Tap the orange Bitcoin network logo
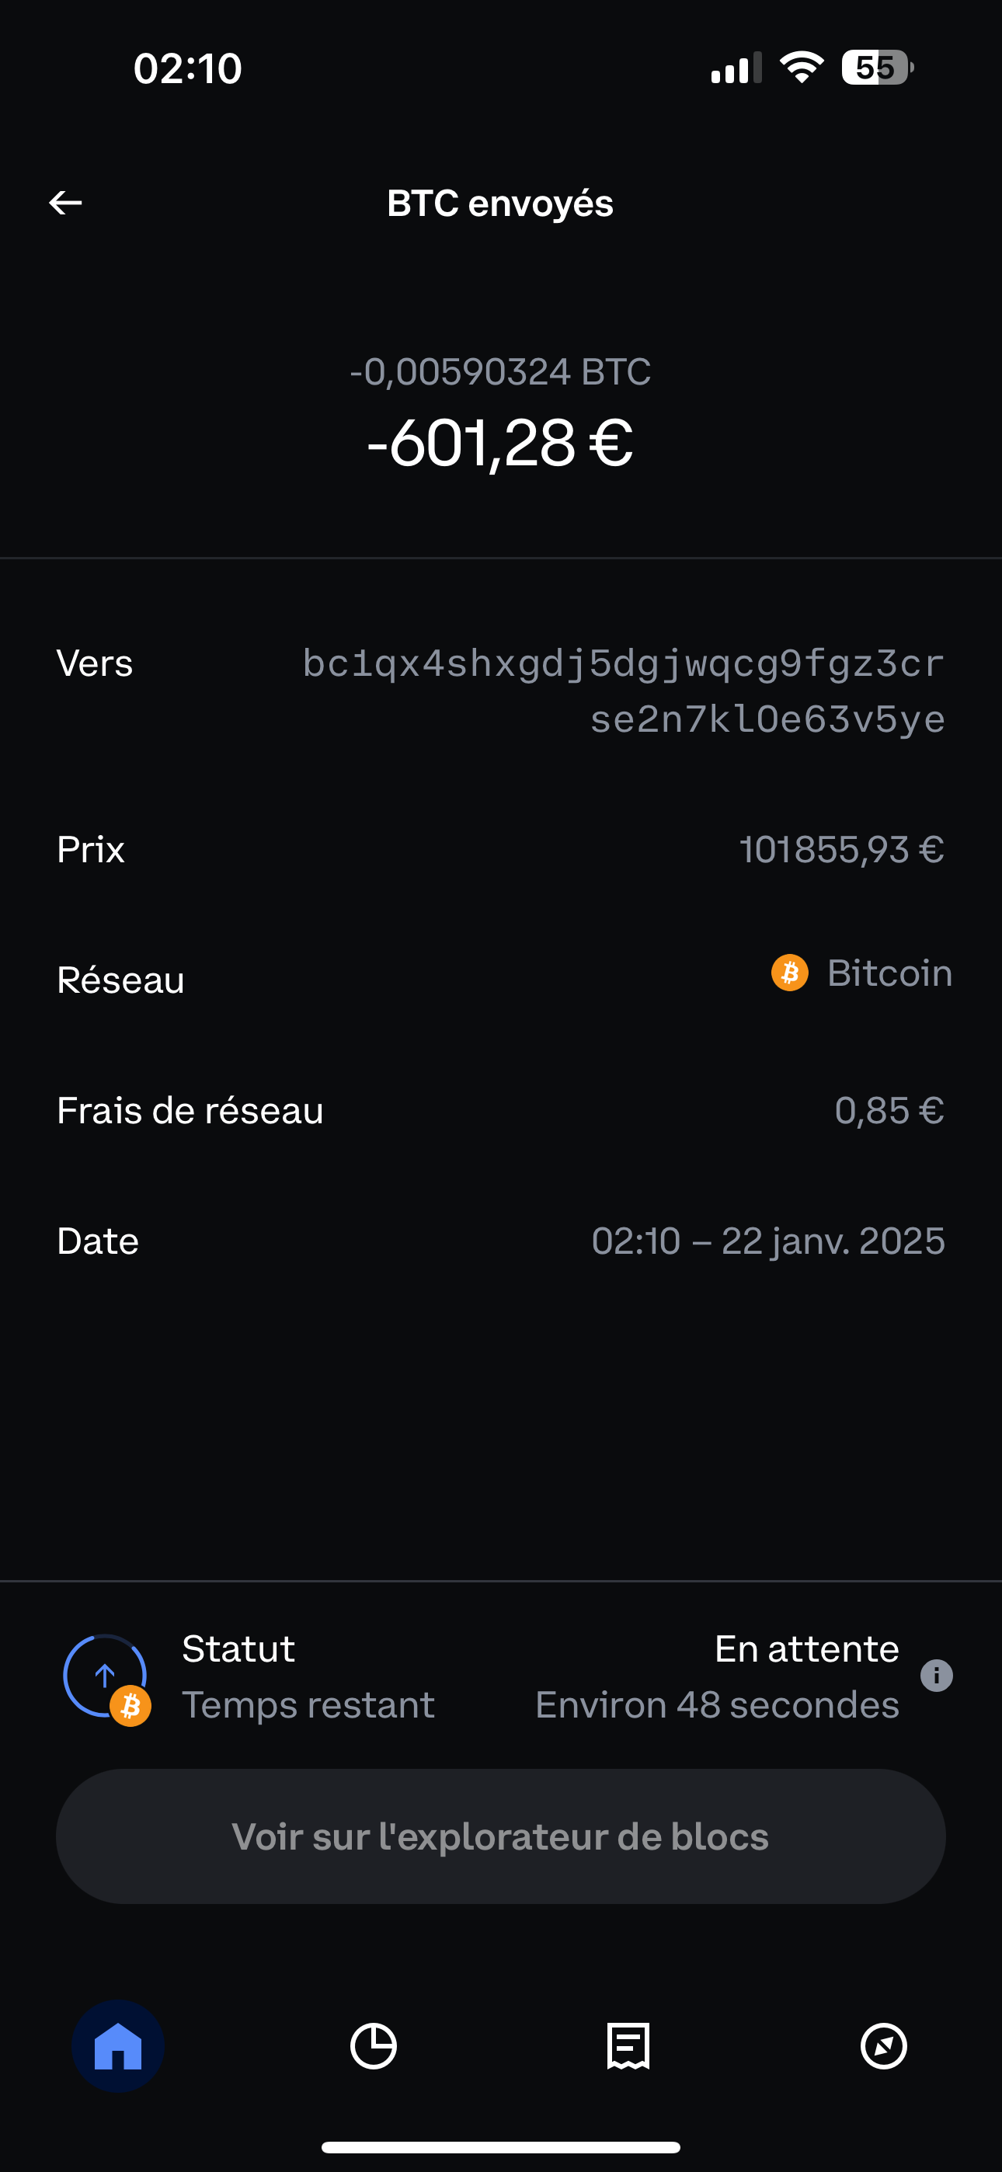 [789, 973]
